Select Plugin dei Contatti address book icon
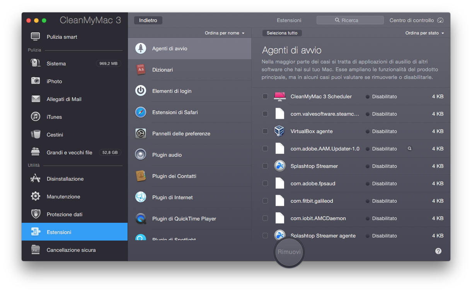Image resolution: width=472 pixels, height=292 pixels. (141, 176)
